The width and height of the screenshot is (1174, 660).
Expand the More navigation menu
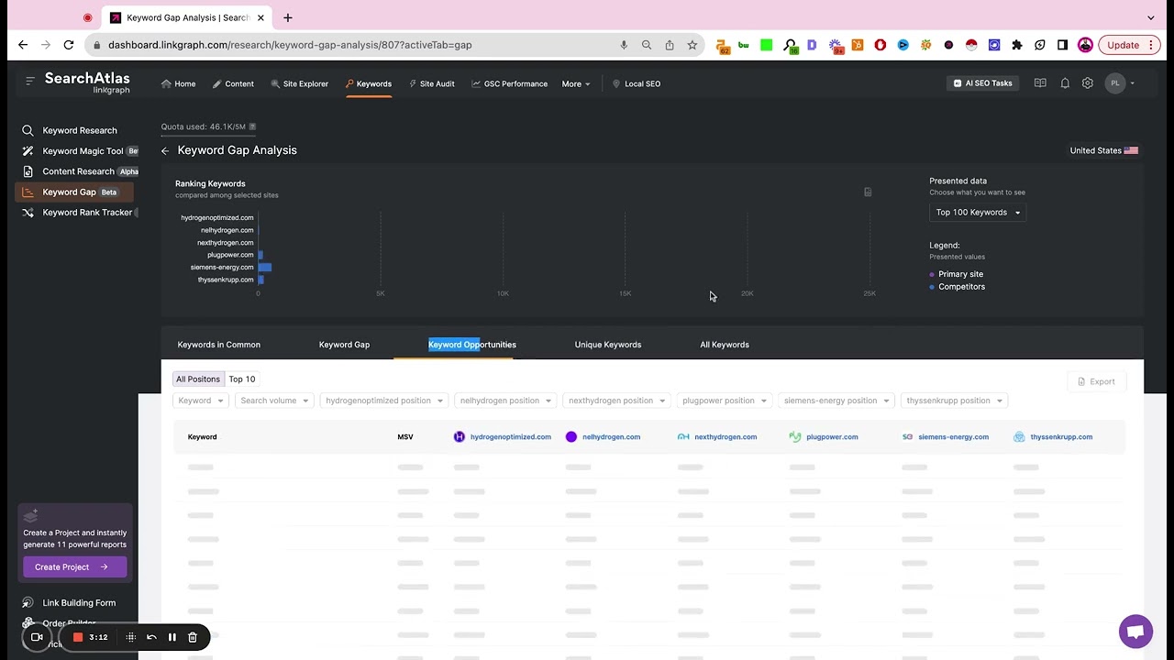[x=576, y=84]
